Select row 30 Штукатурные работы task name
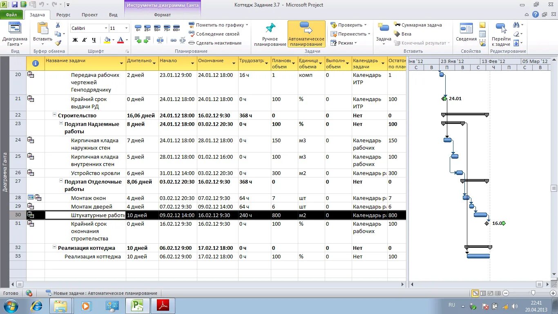 tap(85, 215)
